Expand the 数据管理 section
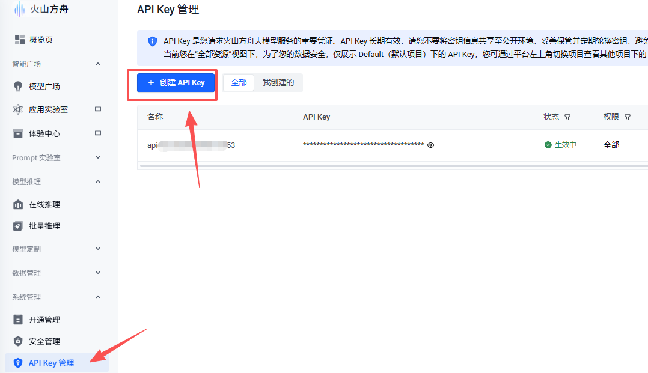This screenshot has height=373, width=648. point(98,273)
